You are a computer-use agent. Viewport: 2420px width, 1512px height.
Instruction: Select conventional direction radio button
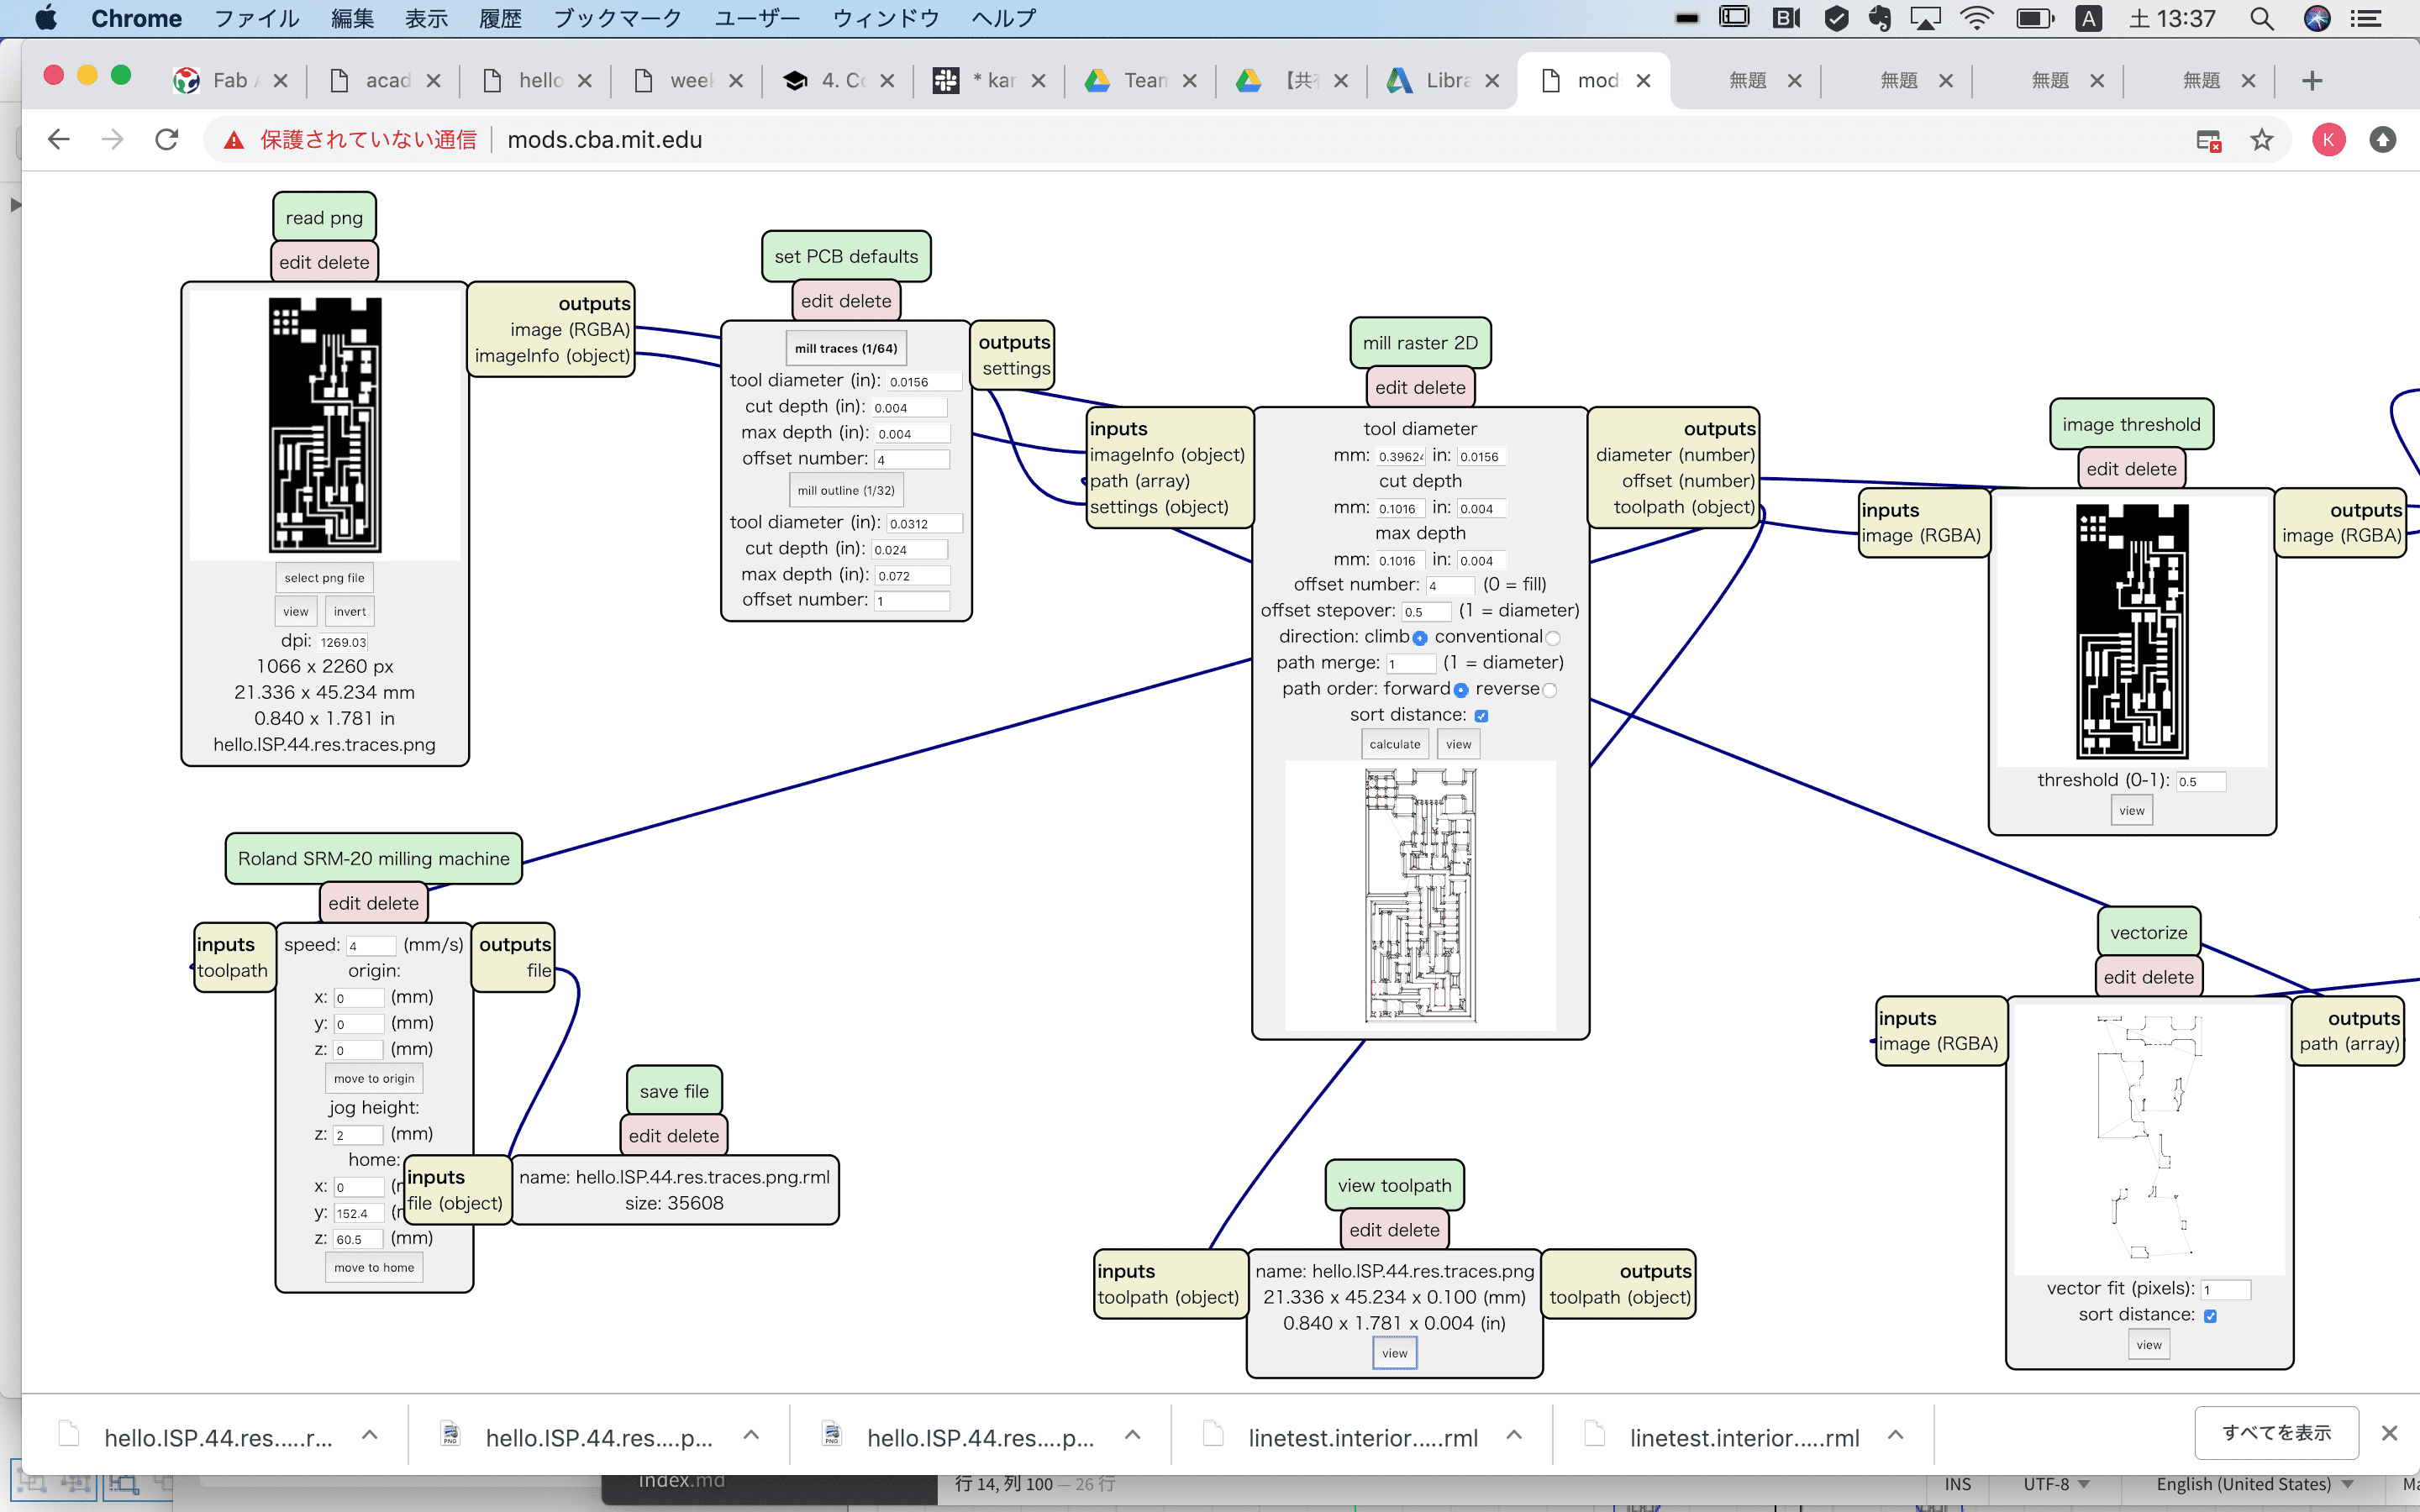[1552, 638]
